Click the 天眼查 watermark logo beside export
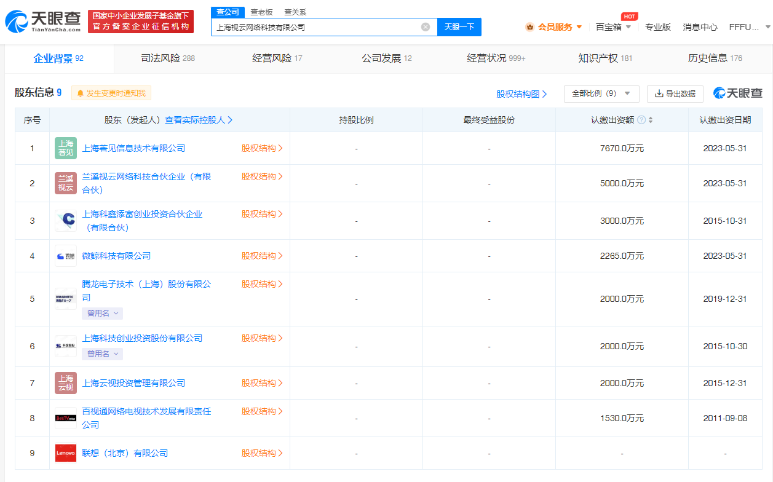The height and width of the screenshot is (482, 773). click(737, 93)
